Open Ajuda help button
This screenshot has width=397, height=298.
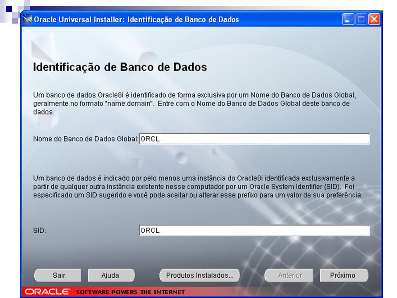[x=111, y=275]
